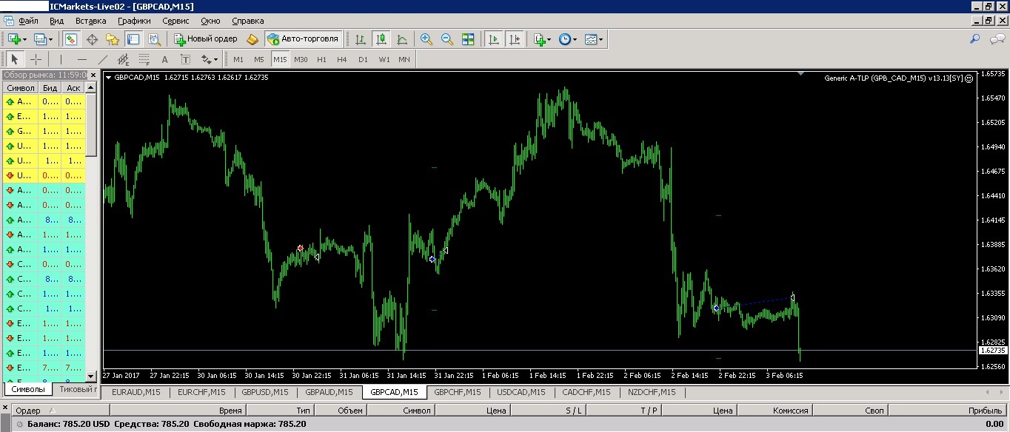1010x432 pixels.
Task: Switch to USDCAD,M15 chart tab
Action: (x=521, y=392)
